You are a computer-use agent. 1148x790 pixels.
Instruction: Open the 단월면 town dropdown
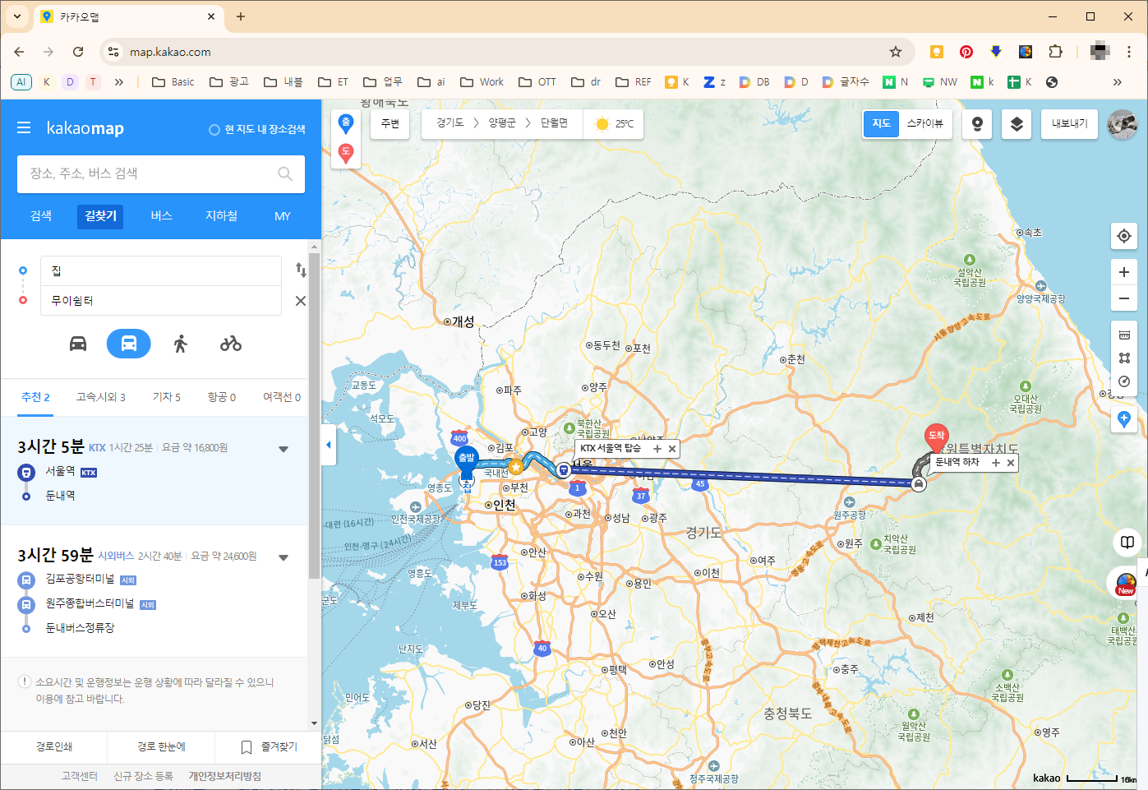[554, 123]
